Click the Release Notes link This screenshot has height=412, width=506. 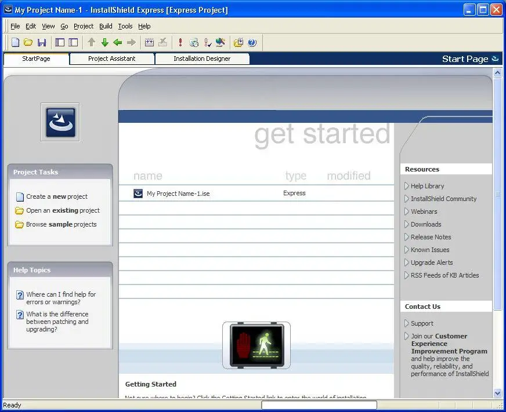click(x=431, y=237)
